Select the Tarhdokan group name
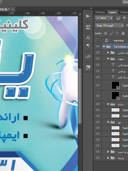 coord(121,47)
